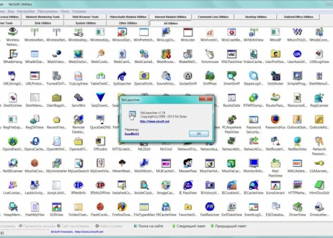Open Internet Related Utilities tab

point(170,17)
